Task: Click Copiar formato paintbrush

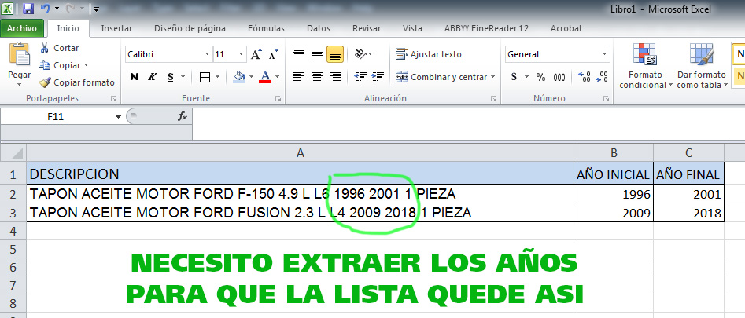Action: [77, 82]
